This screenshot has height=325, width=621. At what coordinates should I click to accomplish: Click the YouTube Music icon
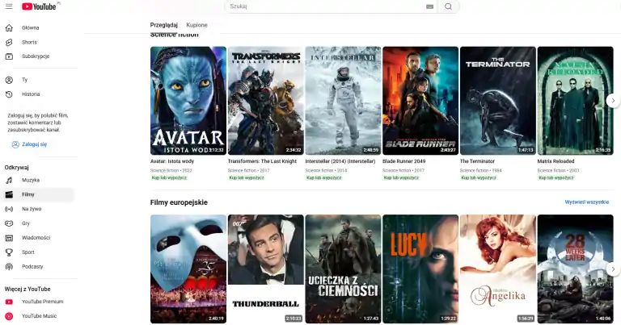(9, 316)
